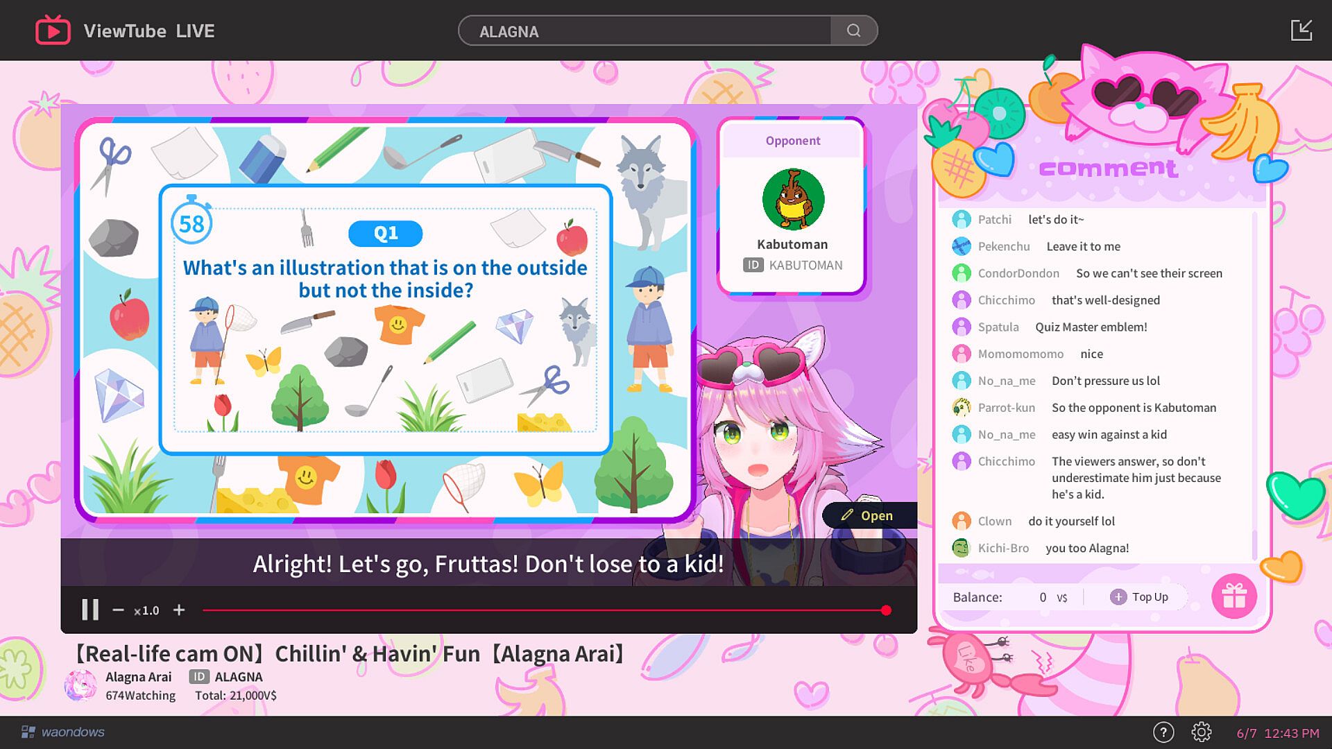Click Kabutoman's opponent avatar

pyautogui.click(x=793, y=199)
